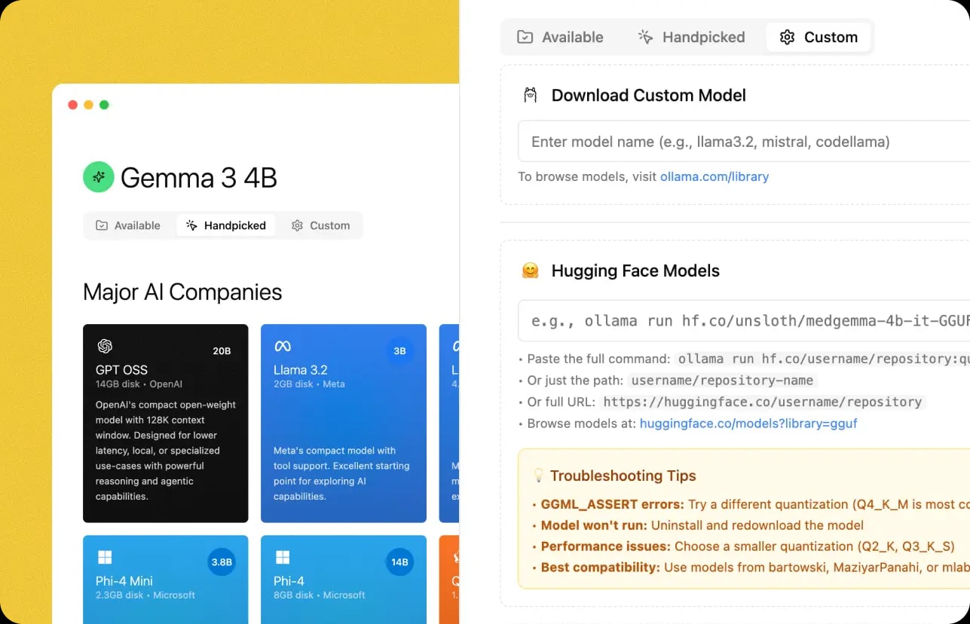The height and width of the screenshot is (624, 970).
Task: Click the llama icon beside Download Custom Model
Action: [530, 95]
